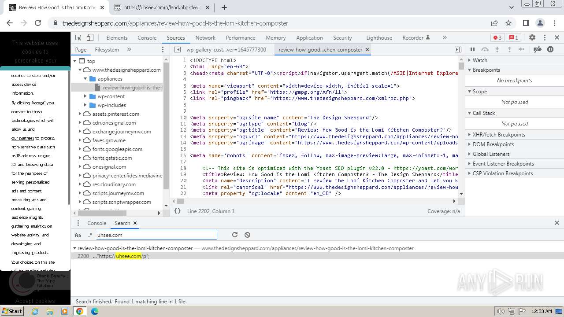Bookmark this page with the star

click(x=508, y=23)
